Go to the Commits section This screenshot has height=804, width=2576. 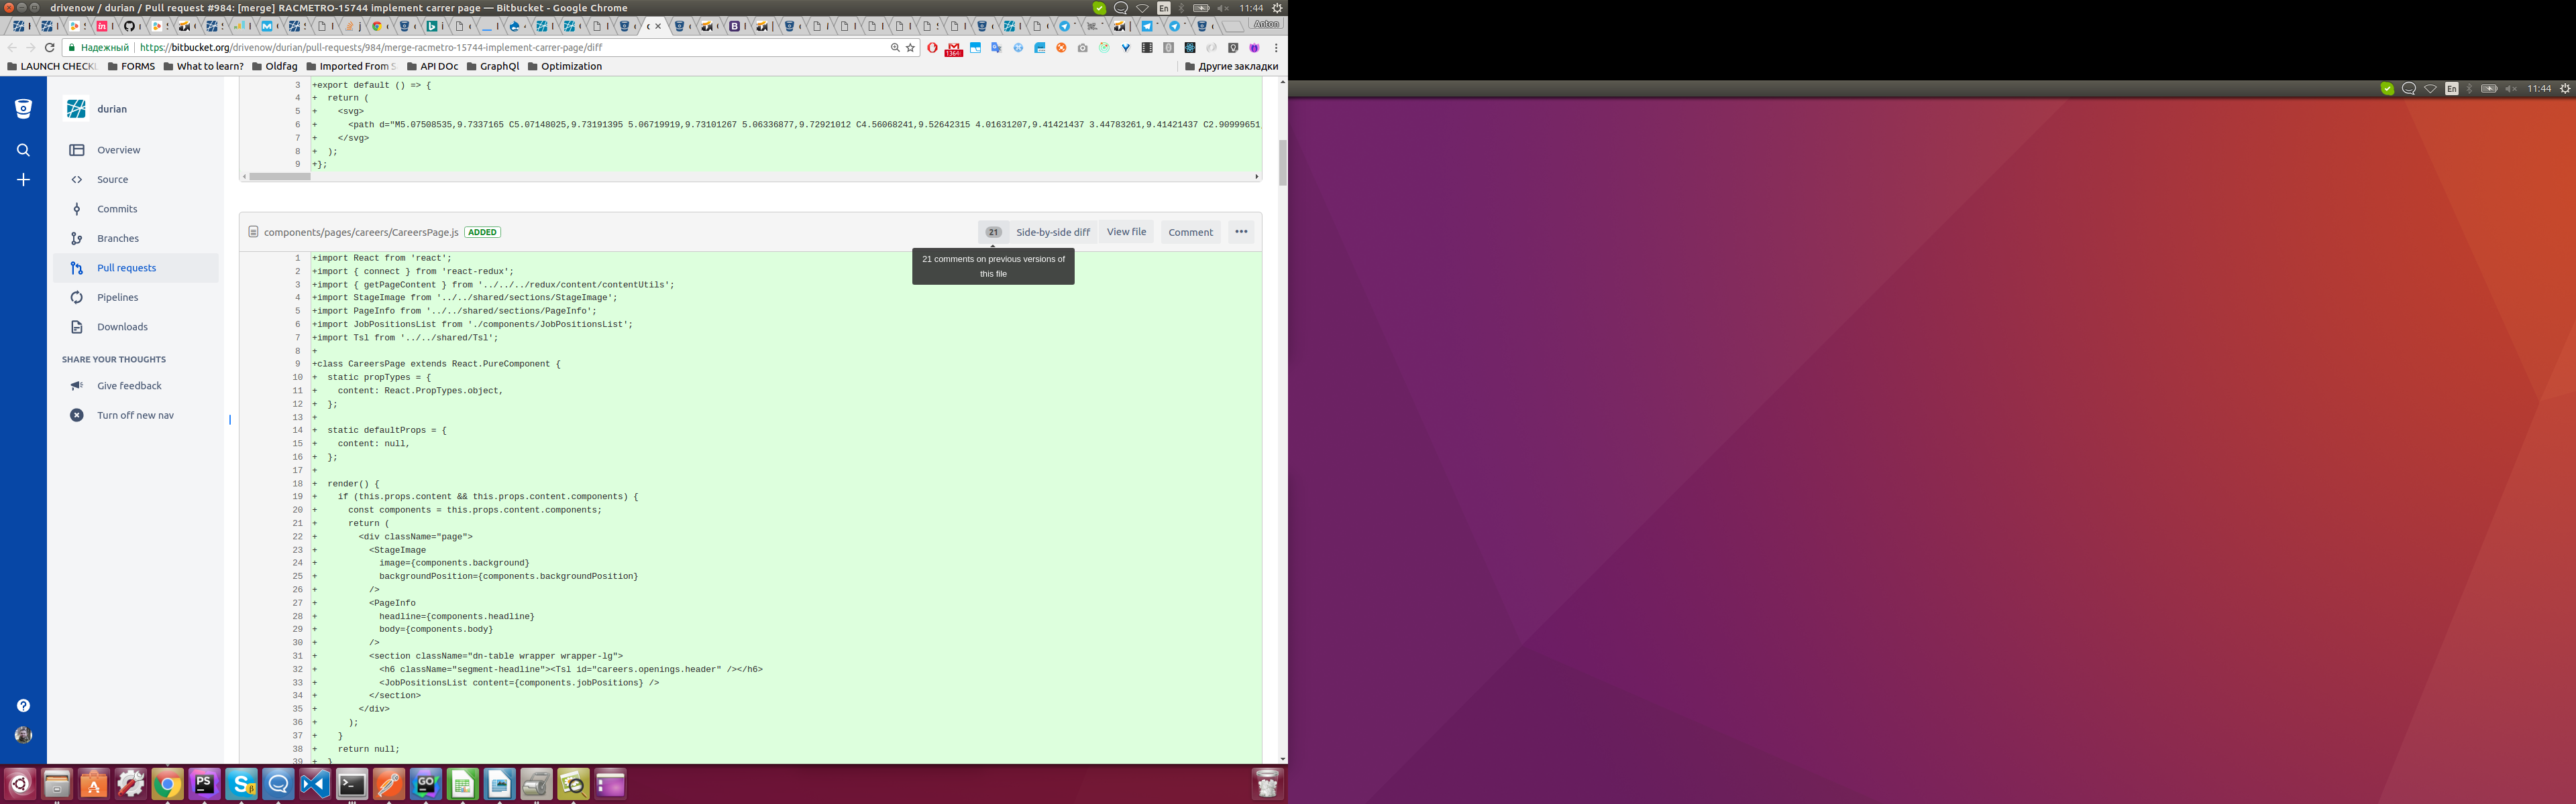(117, 209)
